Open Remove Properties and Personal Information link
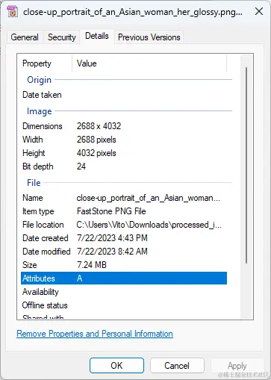Image resolution: width=271 pixels, height=380 pixels. click(95, 334)
